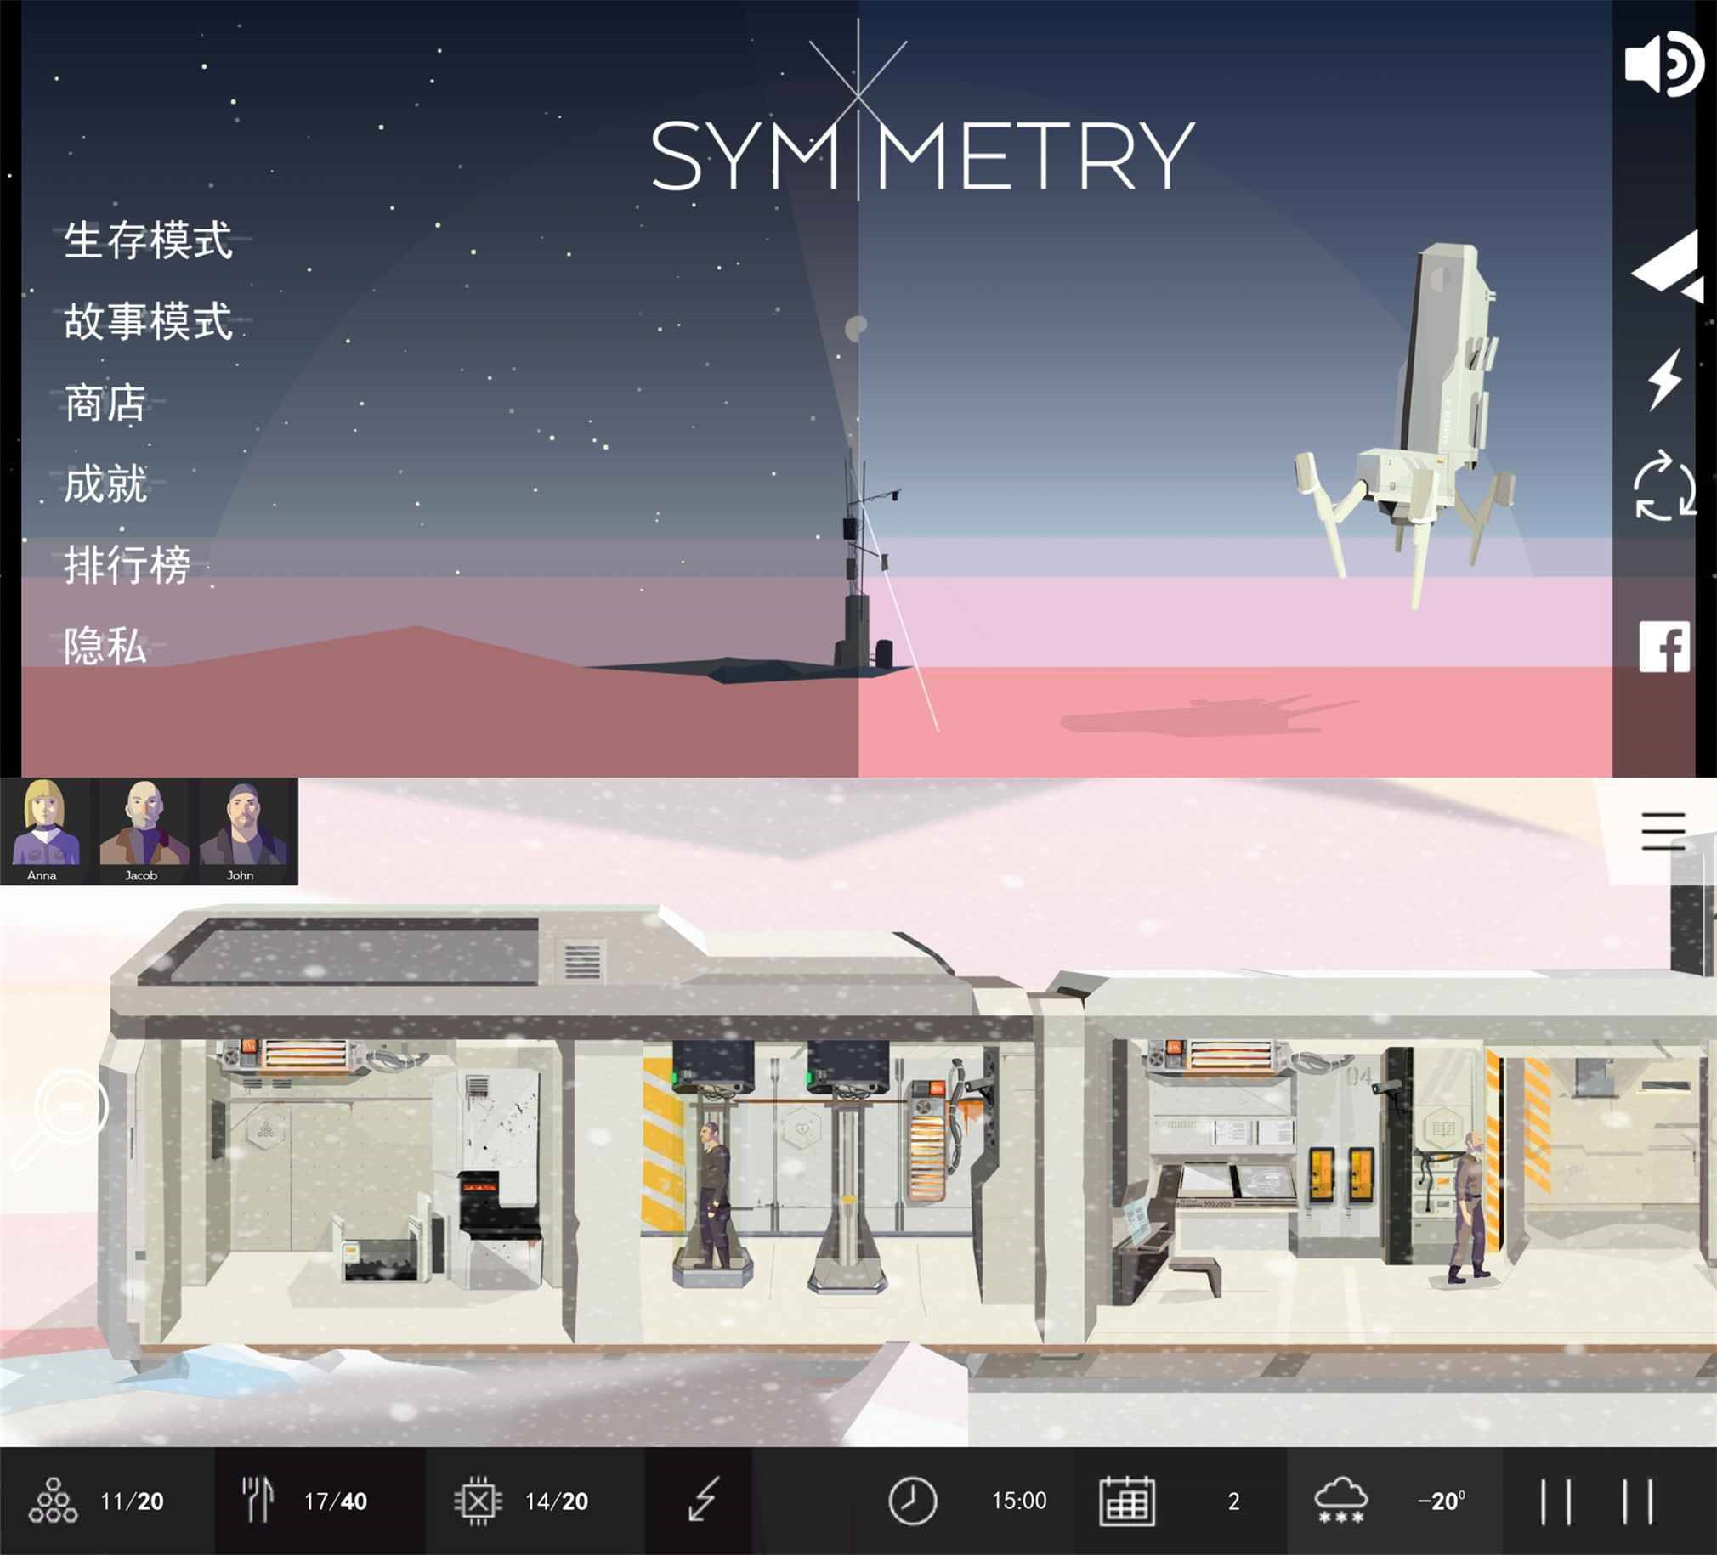The height and width of the screenshot is (1555, 1717).
Task: Open the 商店 shop menu
Action: coord(105,403)
